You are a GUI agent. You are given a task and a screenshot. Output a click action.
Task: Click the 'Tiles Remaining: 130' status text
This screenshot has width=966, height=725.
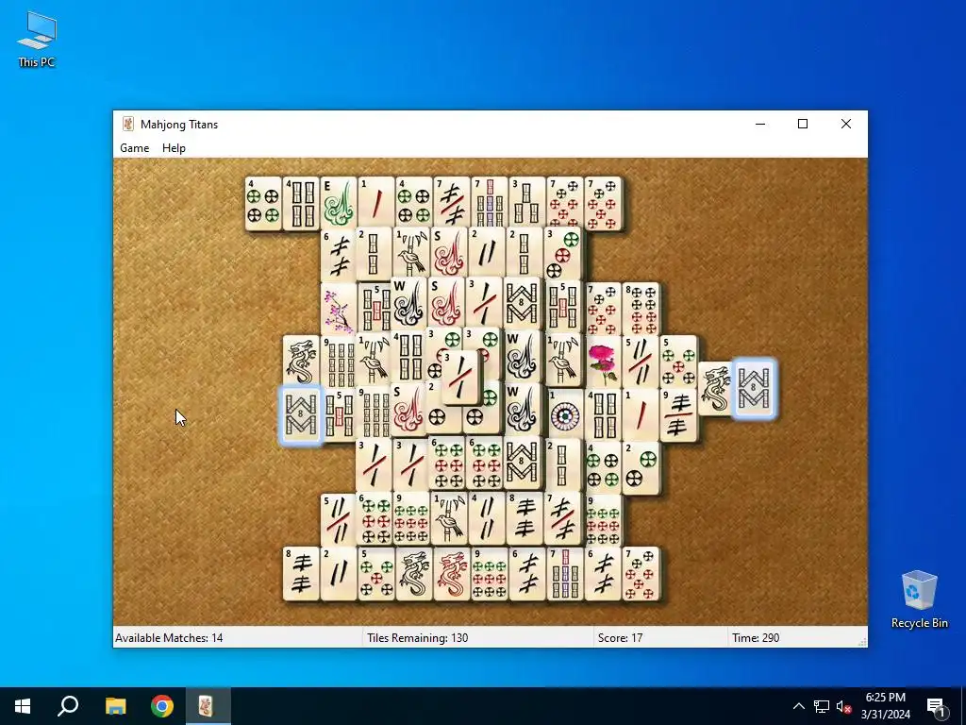(417, 637)
